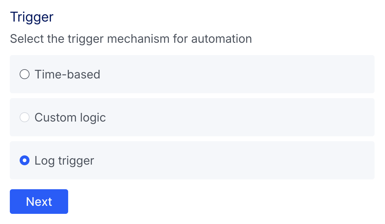The height and width of the screenshot is (224, 385).
Task: Click the "Custom logic" option label
Action: coord(70,118)
